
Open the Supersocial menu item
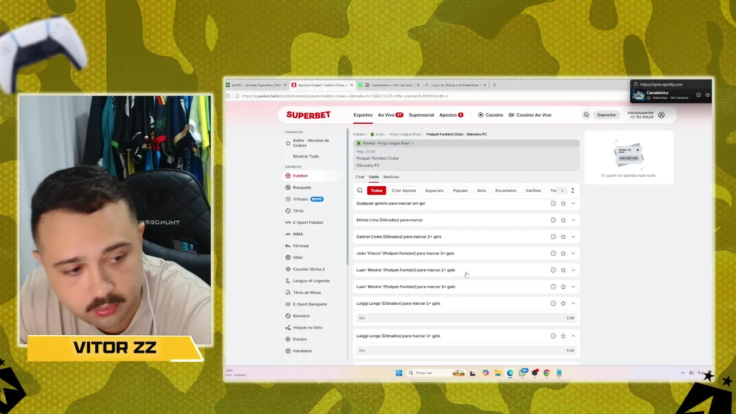point(421,115)
